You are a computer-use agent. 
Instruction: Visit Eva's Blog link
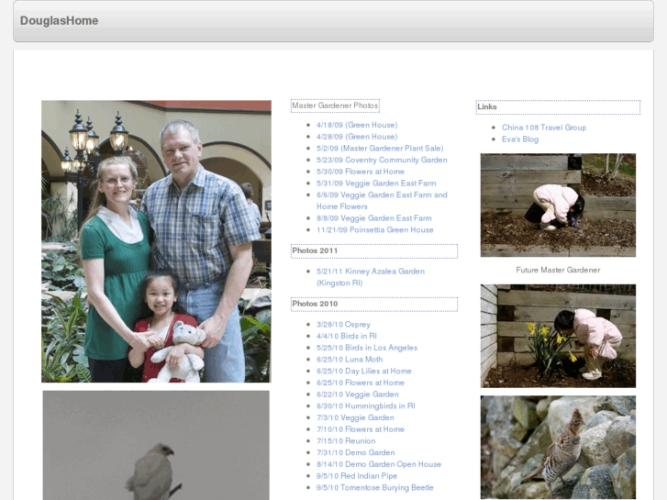[520, 139]
